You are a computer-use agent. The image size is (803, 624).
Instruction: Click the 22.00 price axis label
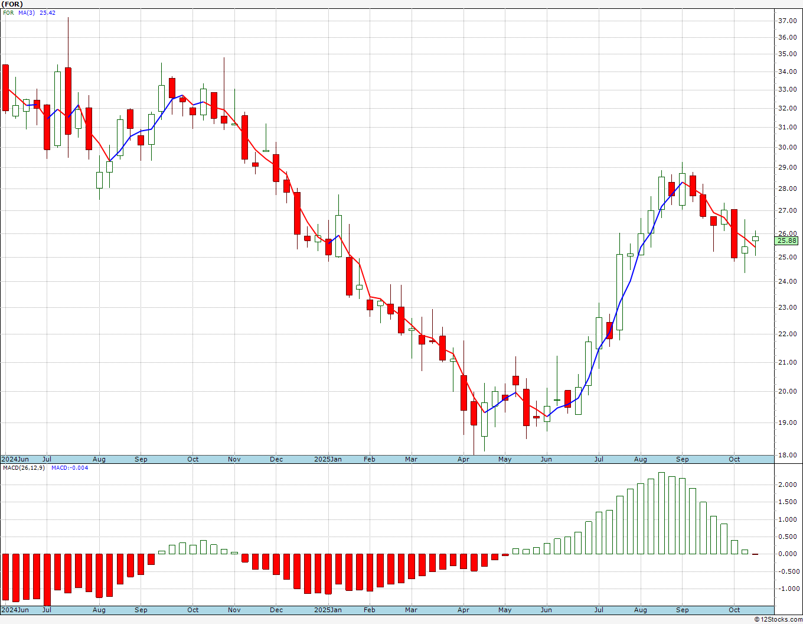click(787, 334)
